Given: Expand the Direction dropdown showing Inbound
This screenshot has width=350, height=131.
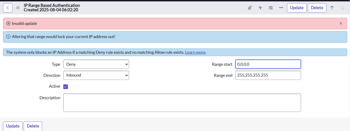Looking at the screenshot, I should pyautogui.click(x=96, y=75).
